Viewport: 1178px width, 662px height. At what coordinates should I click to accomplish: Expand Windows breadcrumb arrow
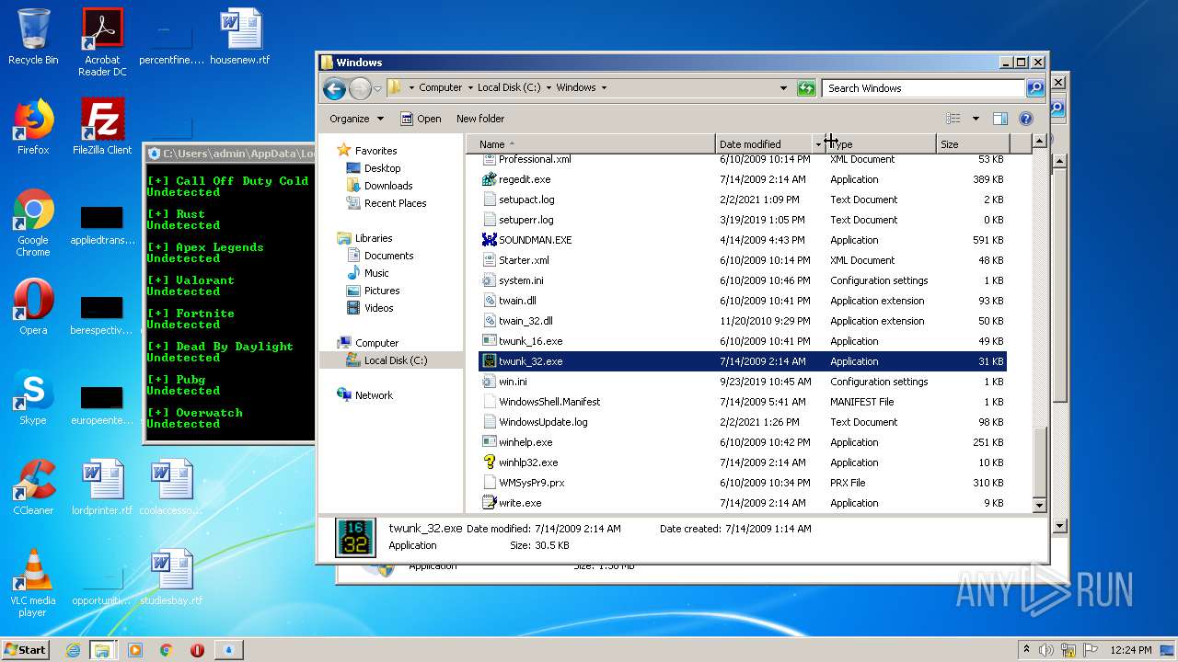(x=605, y=88)
